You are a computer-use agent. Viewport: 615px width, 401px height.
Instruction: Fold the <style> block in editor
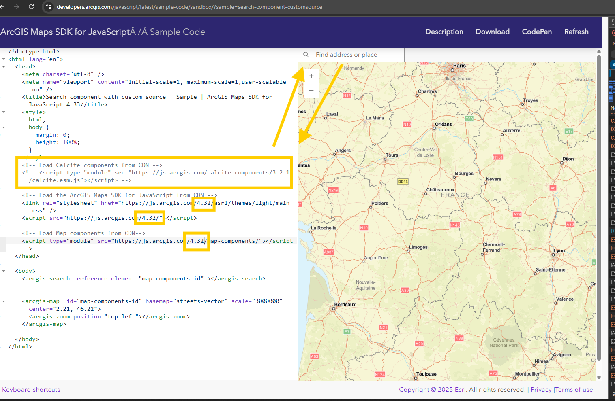point(4,112)
